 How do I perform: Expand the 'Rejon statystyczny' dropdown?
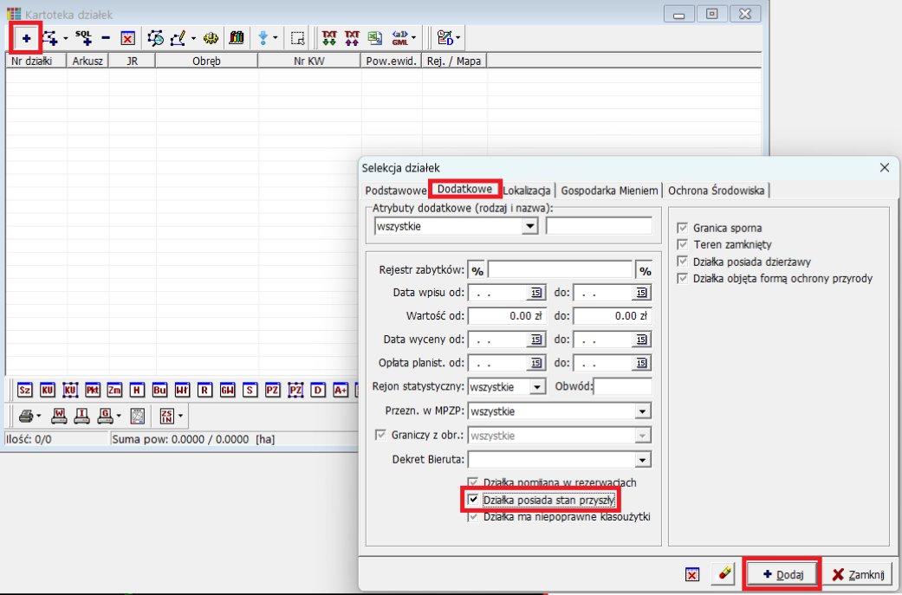(x=537, y=387)
